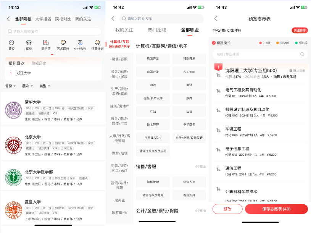Select the 艺术院校 palette icon
The height and width of the screenshot is (233, 311).
pyautogui.click(x=63, y=42)
